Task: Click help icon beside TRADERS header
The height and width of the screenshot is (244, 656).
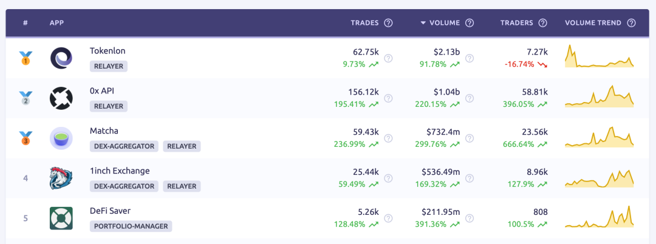Action: coord(543,23)
